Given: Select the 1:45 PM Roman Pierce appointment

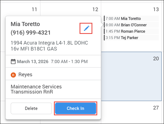Looking at the screenshot, I should click(131, 31).
